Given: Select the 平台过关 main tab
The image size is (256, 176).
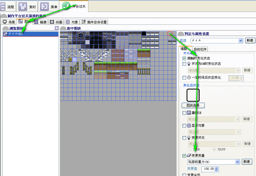Looking at the screenshot, I should click(x=74, y=6).
